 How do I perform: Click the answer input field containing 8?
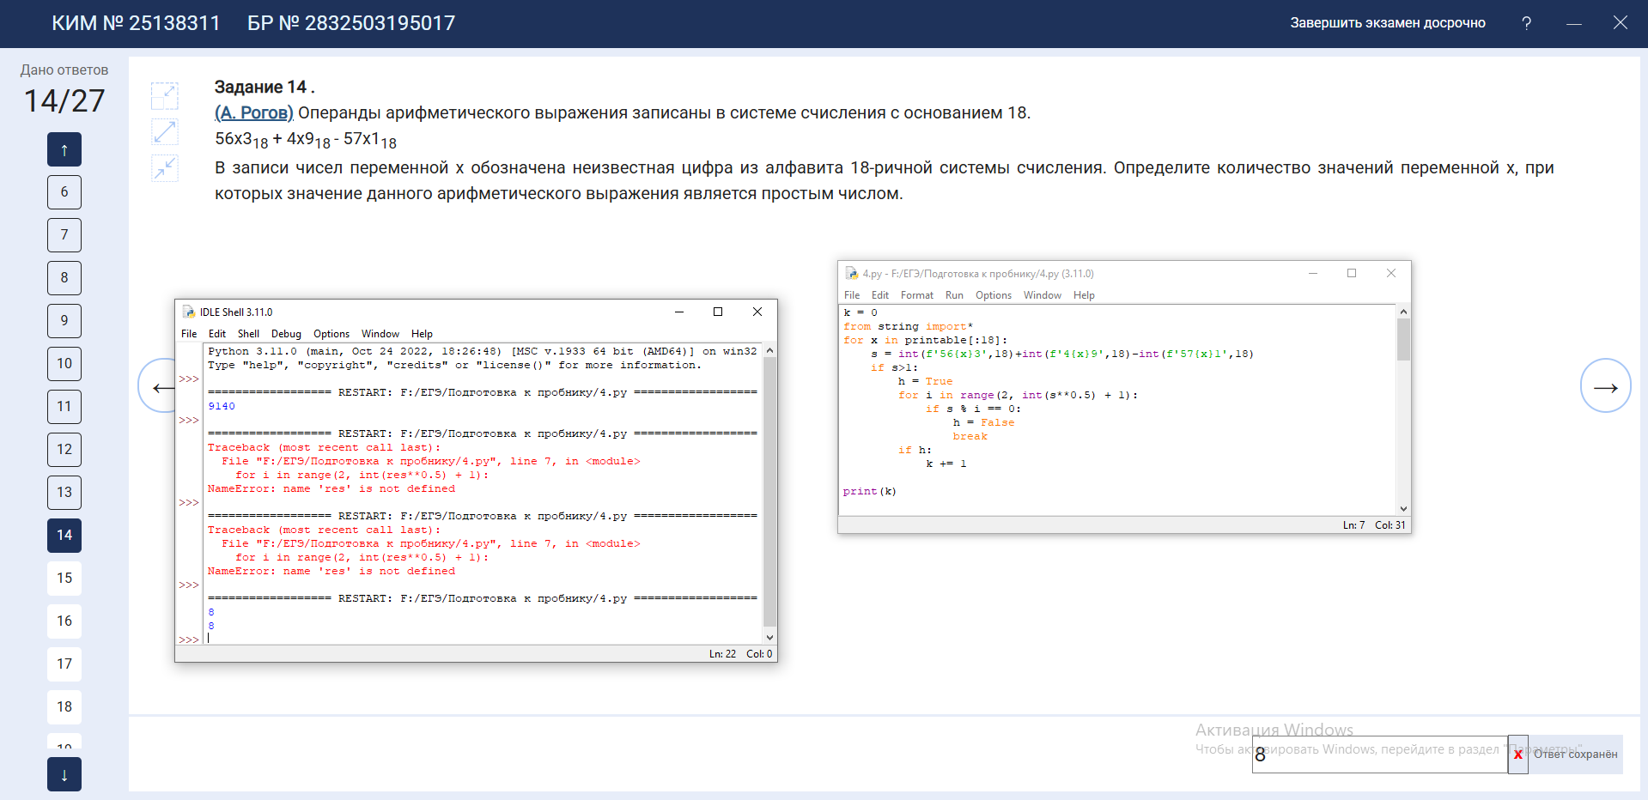pyautogui.click(x=1379, y=755)
